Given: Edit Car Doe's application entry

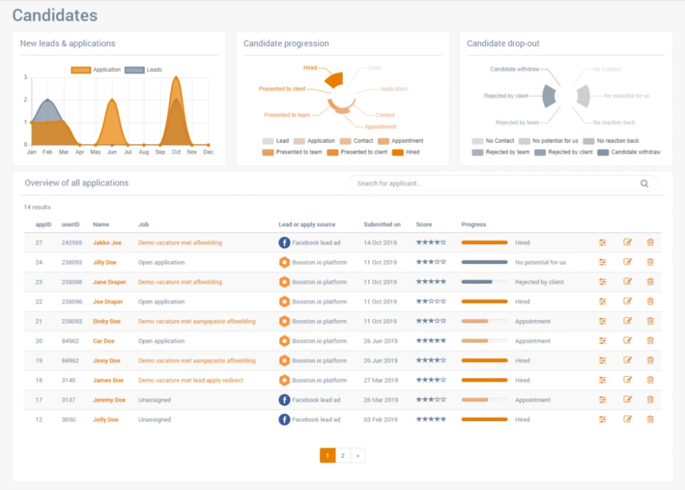Looking at the screenshot, I should click(x=627, y=341).
